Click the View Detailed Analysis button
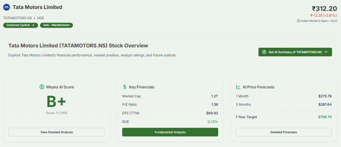 pyautogui.click(x=57, y=132)
